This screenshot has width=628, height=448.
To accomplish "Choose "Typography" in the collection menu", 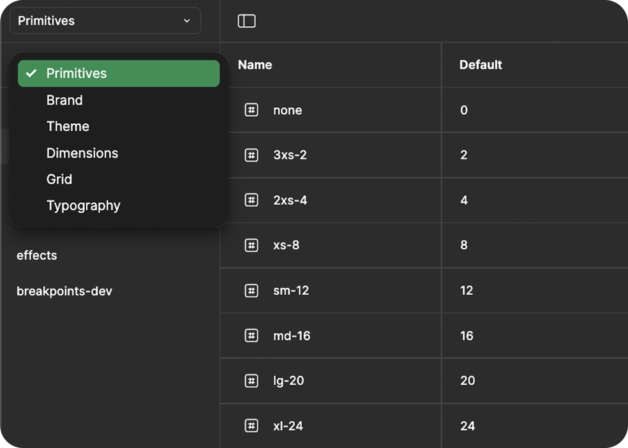I will (83, 205).
